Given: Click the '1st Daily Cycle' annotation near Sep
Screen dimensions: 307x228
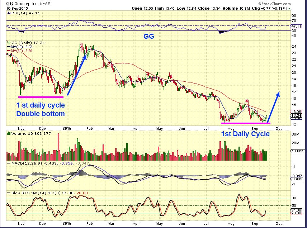Looking at the screenshot, I should [245, 134].
